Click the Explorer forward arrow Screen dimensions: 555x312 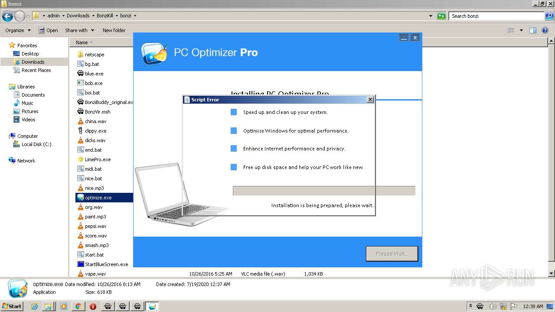click(x=20, y=16)
